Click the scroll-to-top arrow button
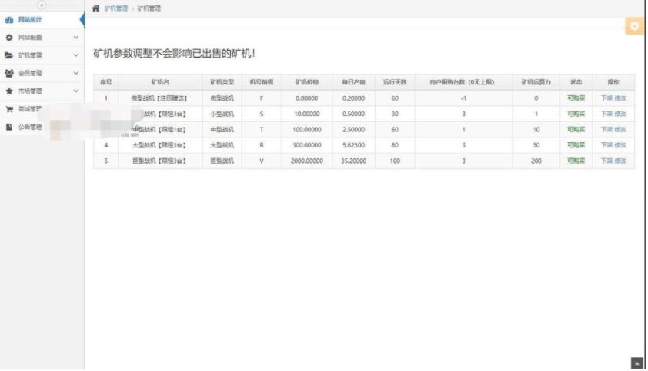The image size is (648, 371). pos(636,363)
